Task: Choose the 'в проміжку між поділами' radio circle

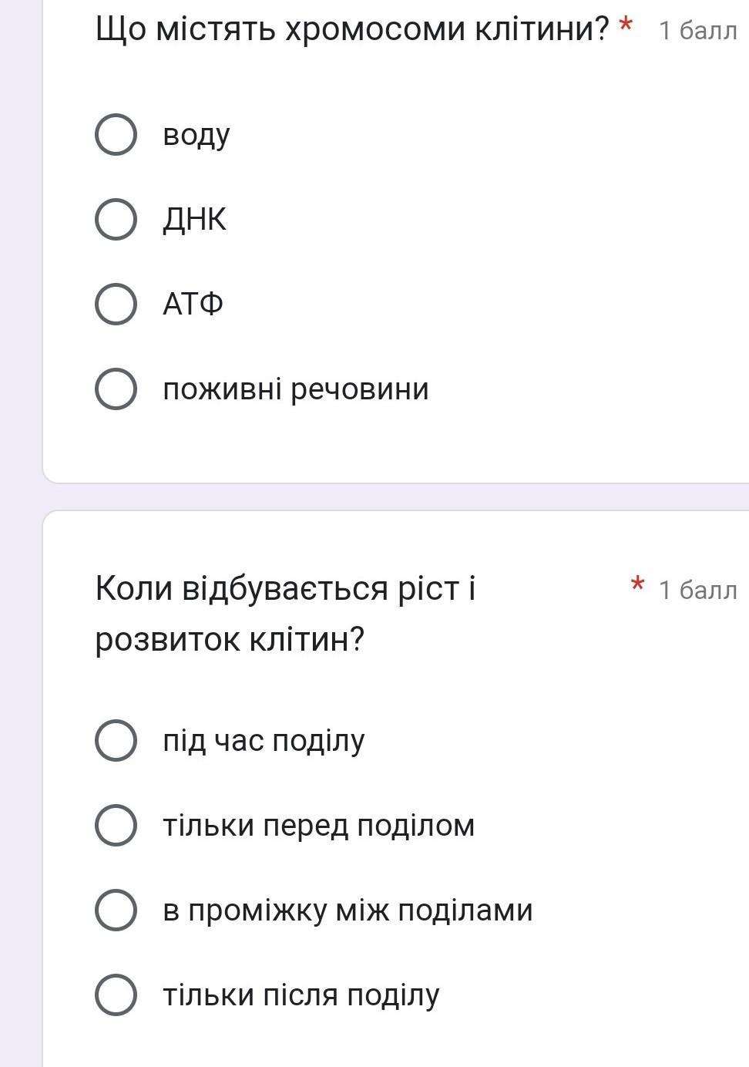Action: click(116, 910)
